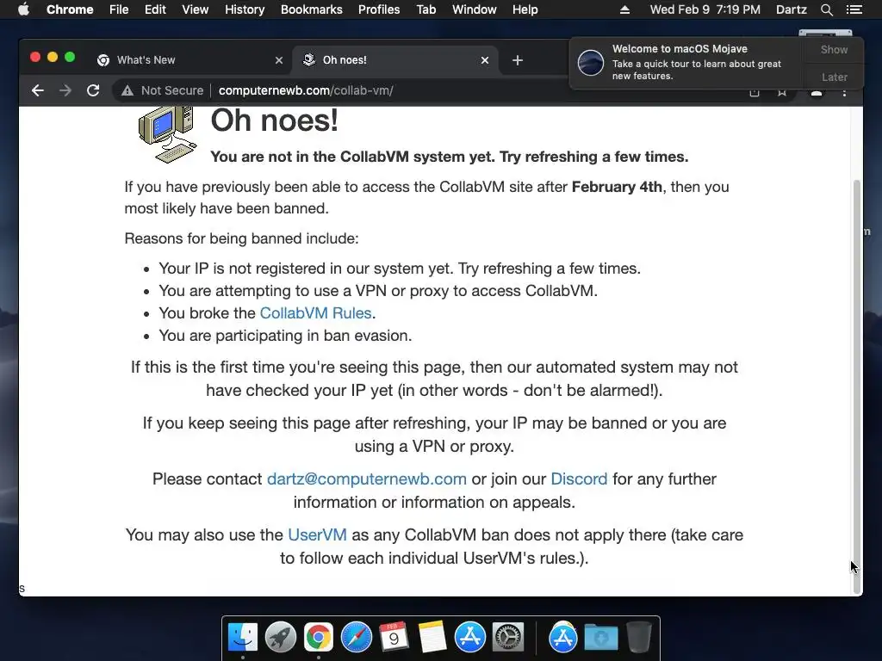Bookmark this page with the star icon
The image size is (882, 661).
(782, 92)
